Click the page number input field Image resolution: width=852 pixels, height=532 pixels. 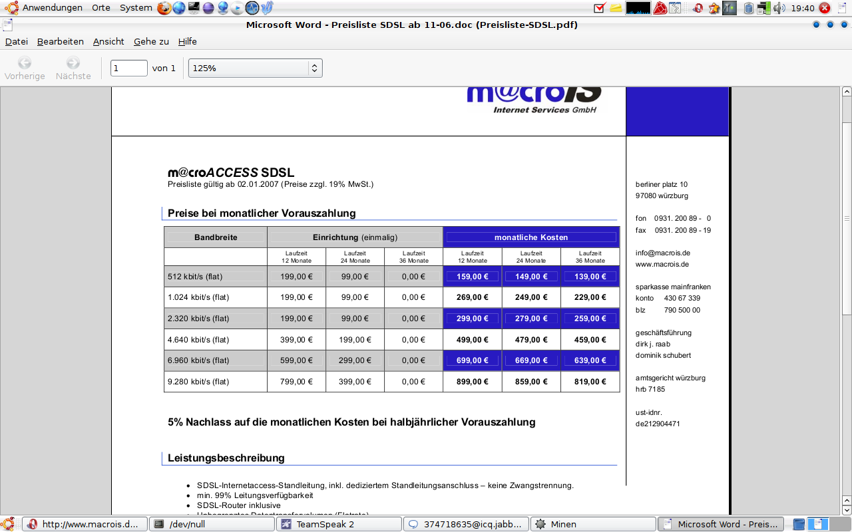[x=129, y=68]
